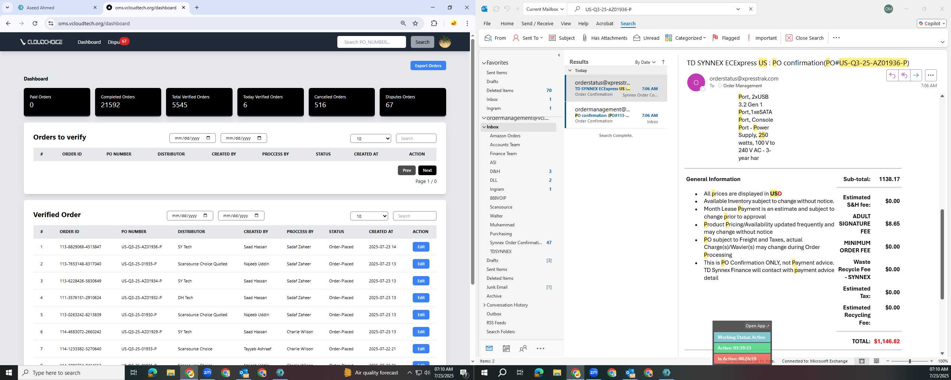This screenshot has width=951, height=380.
Task: Open the user avatar on CloudChoice navbar
Action: pyautogui.click(x=445, y=42)
